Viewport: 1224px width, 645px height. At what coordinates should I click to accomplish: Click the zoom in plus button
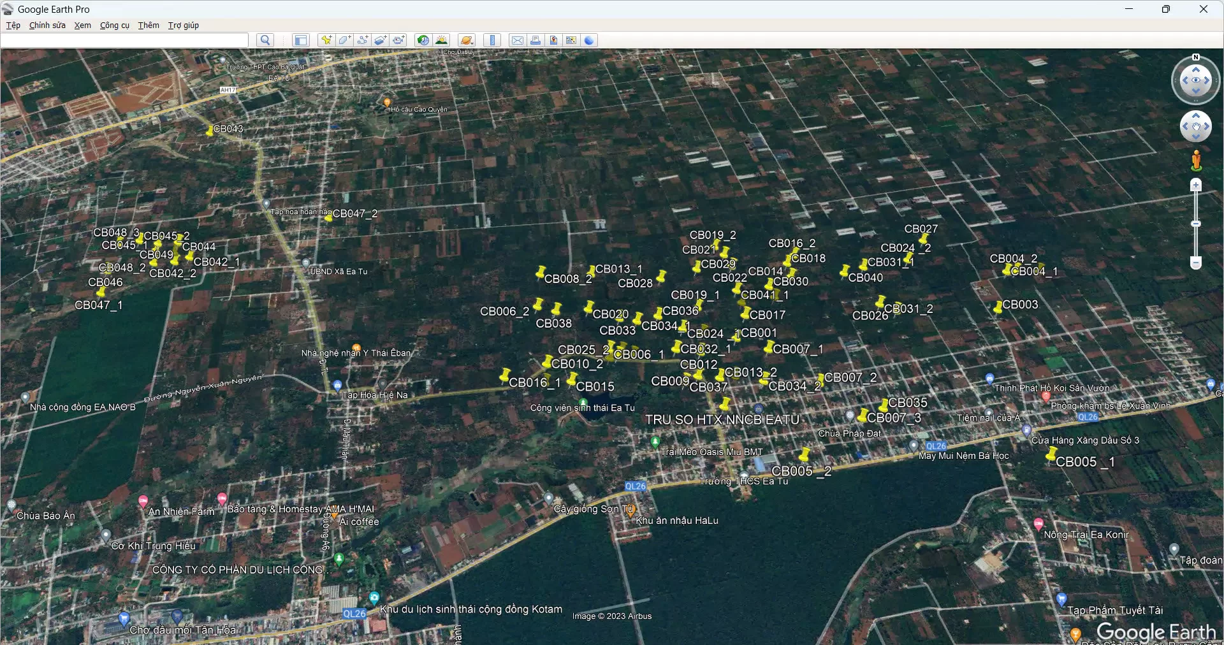pyautogui.click(x=1196, y=185)
